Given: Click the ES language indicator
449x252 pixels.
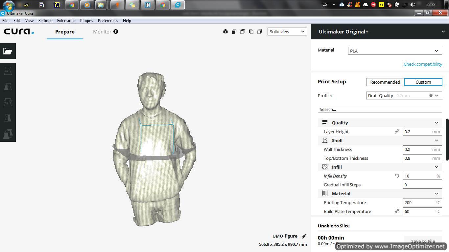Looking at the screenshot, I should click(x=325, y=5).
